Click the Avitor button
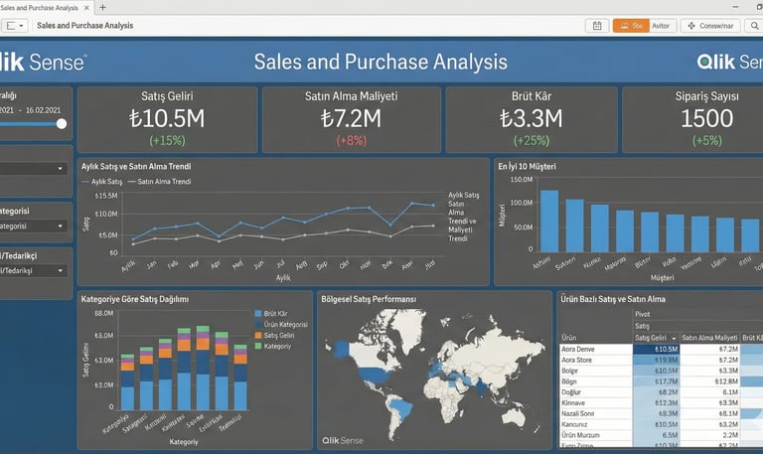Image resolution: width=763 pixels, height=454 pixels. 661,26
